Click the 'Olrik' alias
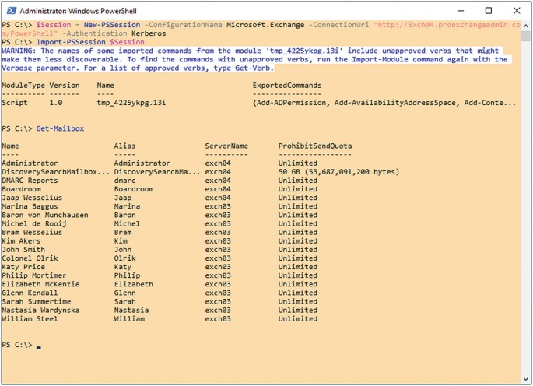This screenshot has width=533, height=386. (x=124, y=258)
